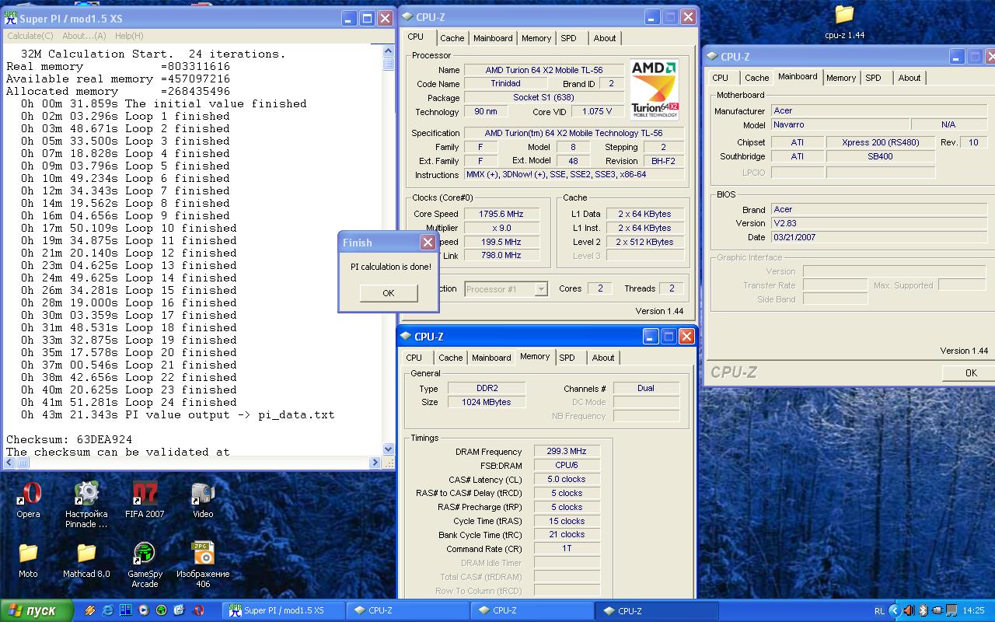Click the Checksum: 63DEA924 line

69,439
